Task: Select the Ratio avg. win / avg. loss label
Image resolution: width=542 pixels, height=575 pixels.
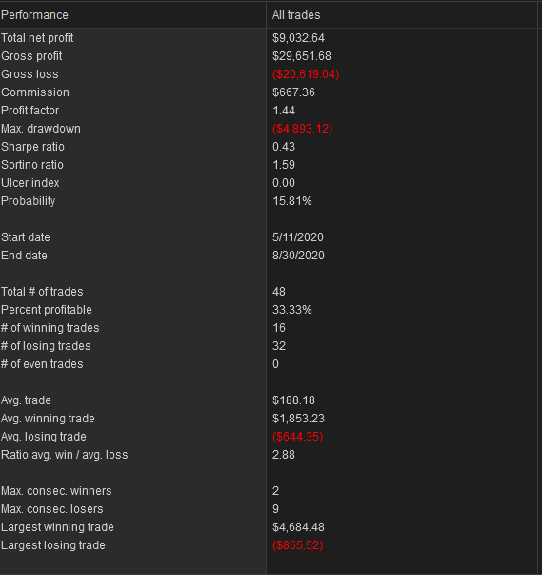Action: tap(65, 455)
